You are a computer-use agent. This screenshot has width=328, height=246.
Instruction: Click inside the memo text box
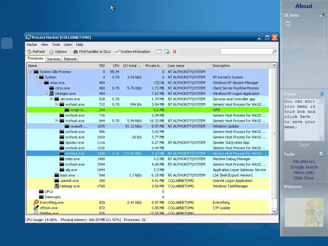pyautogui.click(x=301, y=119)
